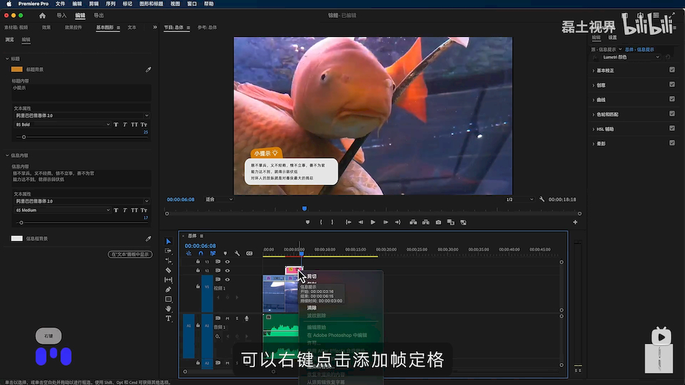Screen dimensions: 685x385
Task: Expand the Basic Correction section
Action: [593, 71]
